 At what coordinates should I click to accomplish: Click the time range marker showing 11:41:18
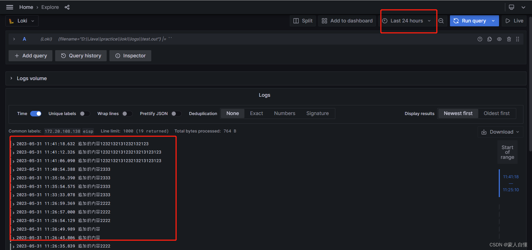[511, 177]
